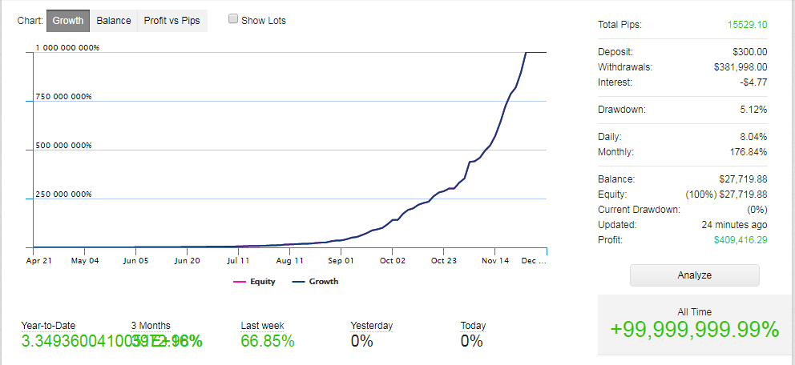Click the All Time gain percentage
Viewport: 795px width, 365px height.
[694, 330]
